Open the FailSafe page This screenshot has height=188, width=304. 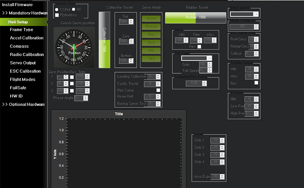point(18,88)
